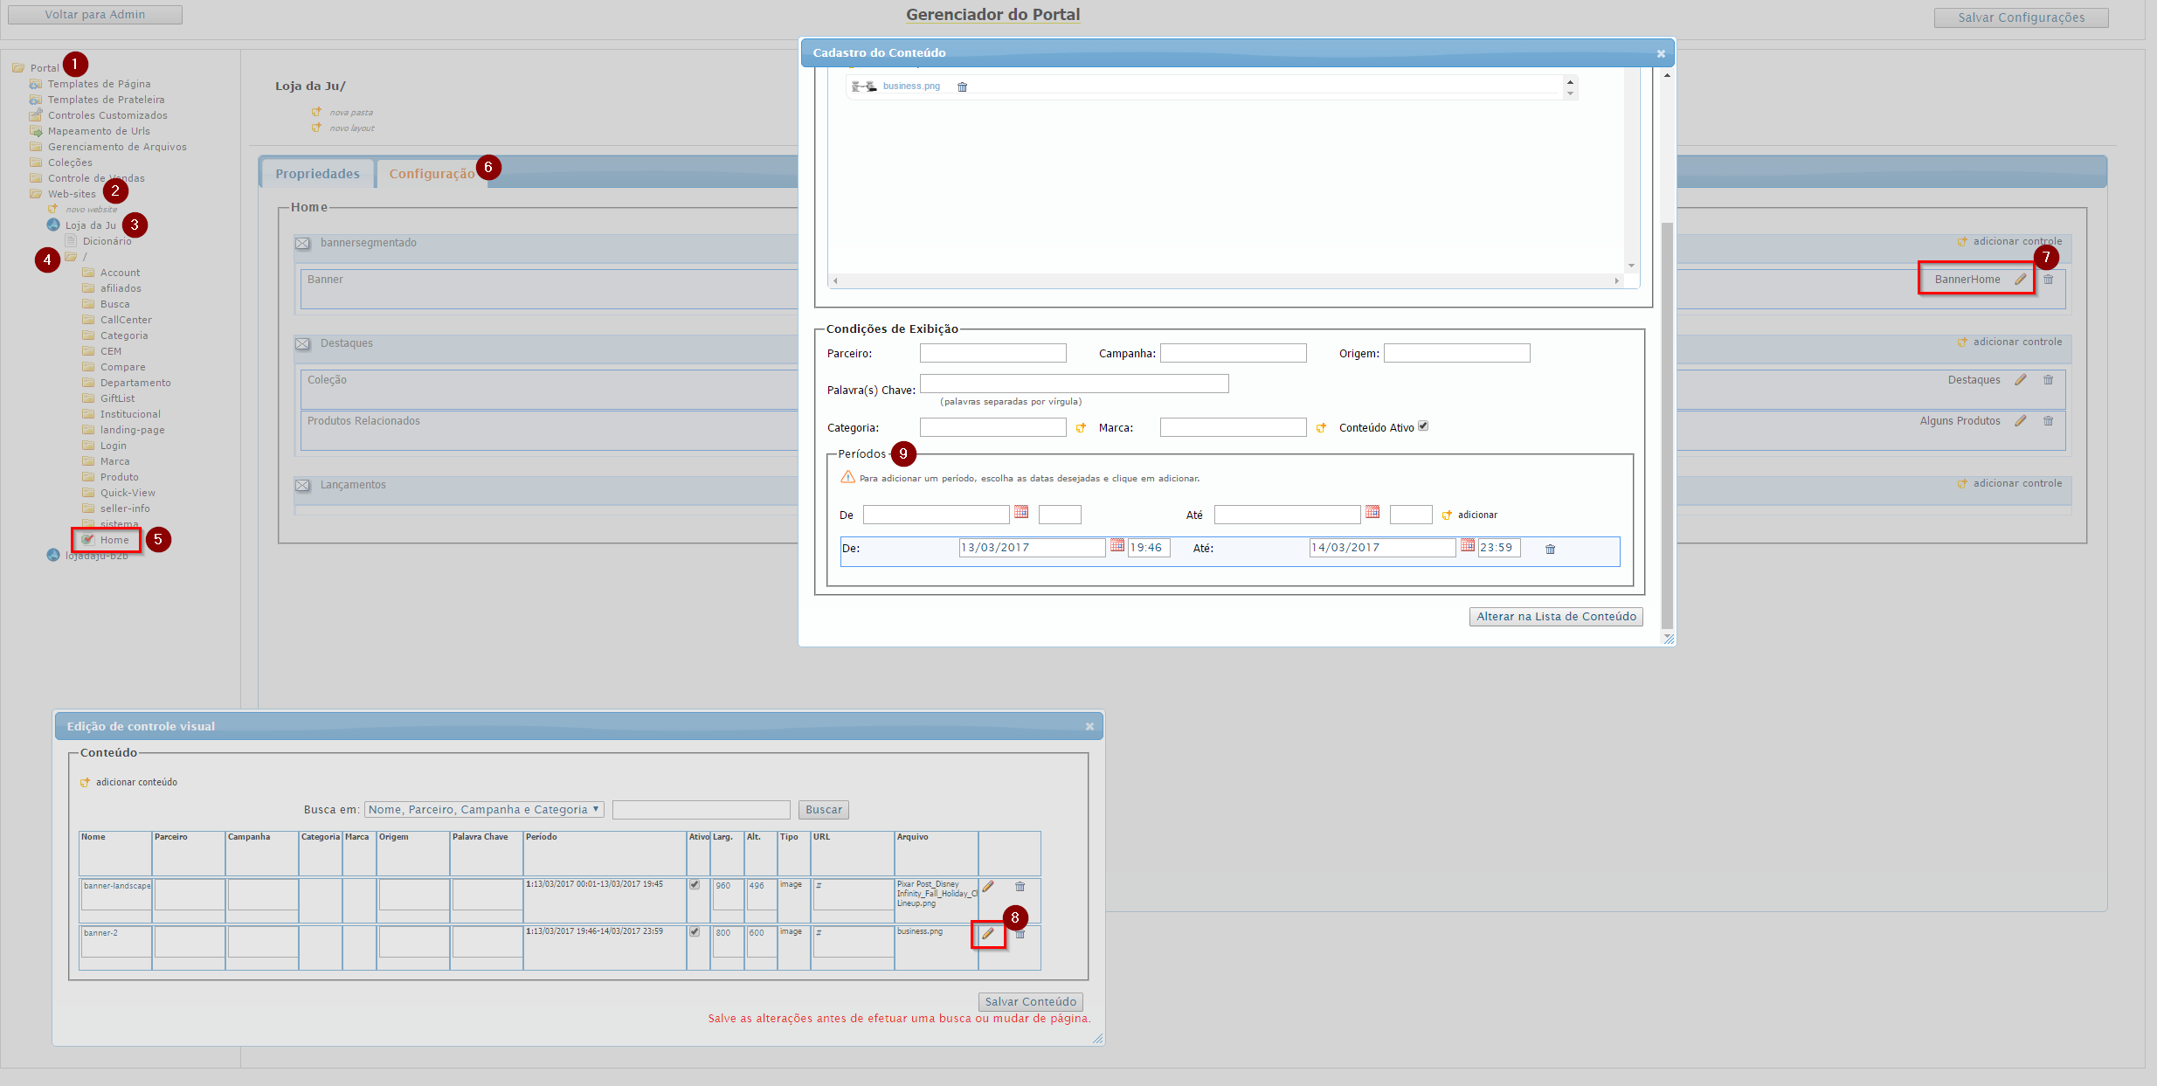Edit the banner-2 row with pencil icon
Screen dimensions: 2157x1086
[988, 934]
